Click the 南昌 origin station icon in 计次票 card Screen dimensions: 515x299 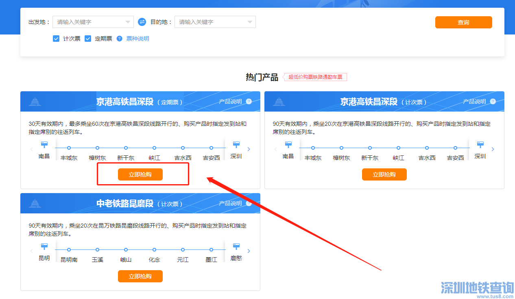pyautogui.click(x=288, y=145)
